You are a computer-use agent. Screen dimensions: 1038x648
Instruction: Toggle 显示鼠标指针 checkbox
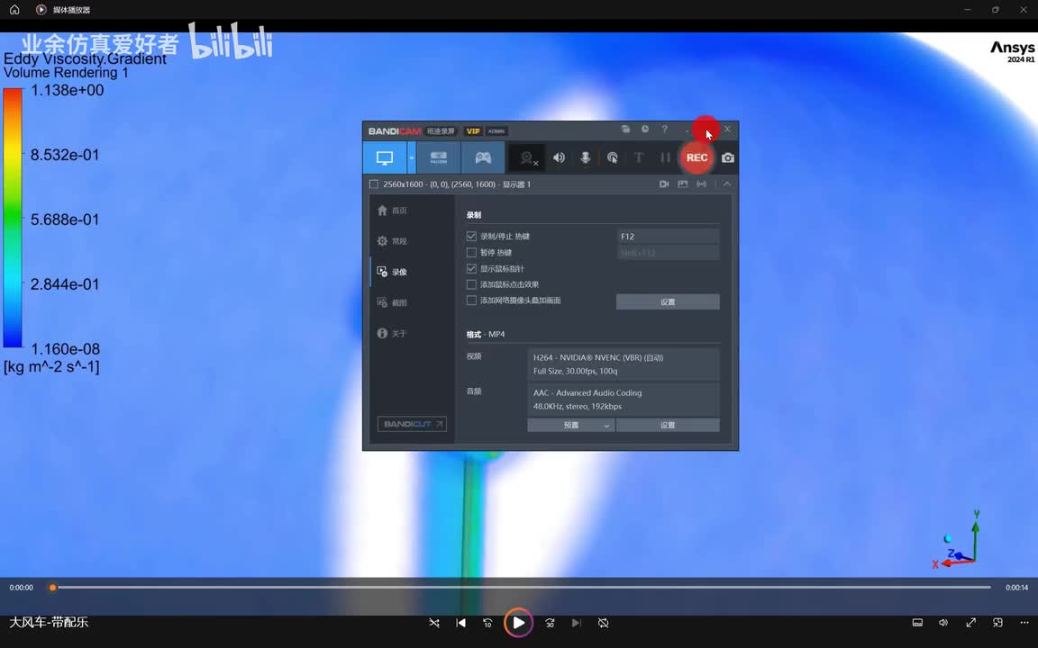471,268
